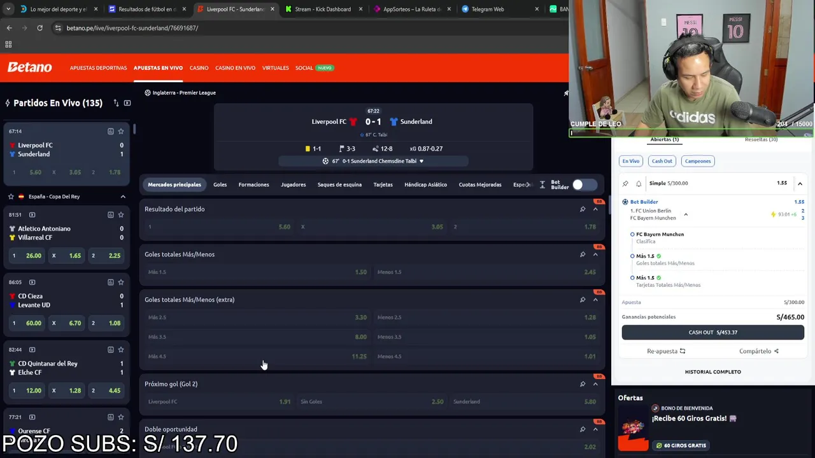Viewport: 815px width, 458px height.
Task: Pin the Resultado del partido market
Action: point(582,209)
